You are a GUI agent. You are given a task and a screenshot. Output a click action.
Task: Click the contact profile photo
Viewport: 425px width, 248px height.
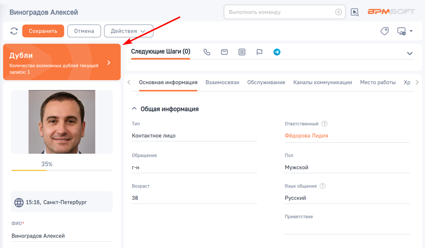click(62, 122)
